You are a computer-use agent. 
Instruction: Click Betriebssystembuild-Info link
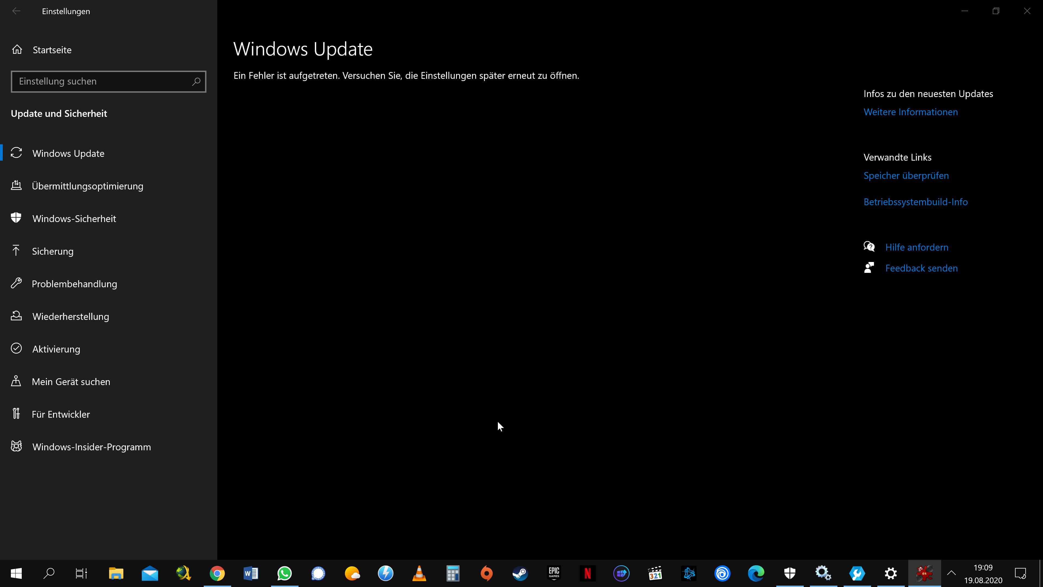tap(915, 202)
